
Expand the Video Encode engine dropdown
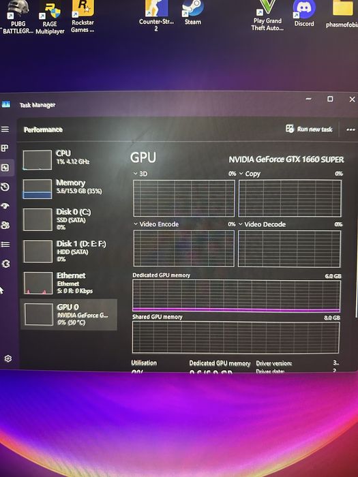(x=136, y=224)
